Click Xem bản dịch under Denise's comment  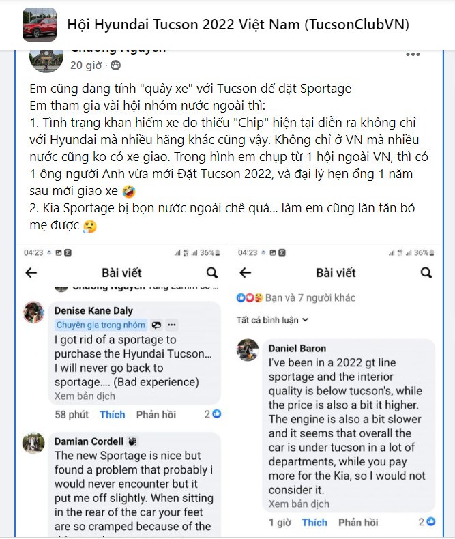(85, 396)
